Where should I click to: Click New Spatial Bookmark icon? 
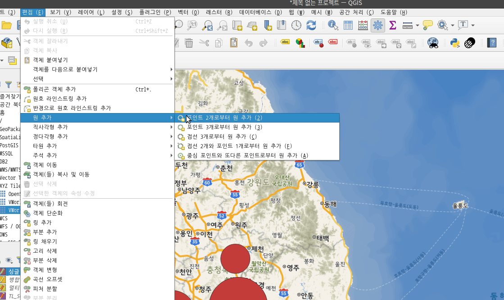267,25
